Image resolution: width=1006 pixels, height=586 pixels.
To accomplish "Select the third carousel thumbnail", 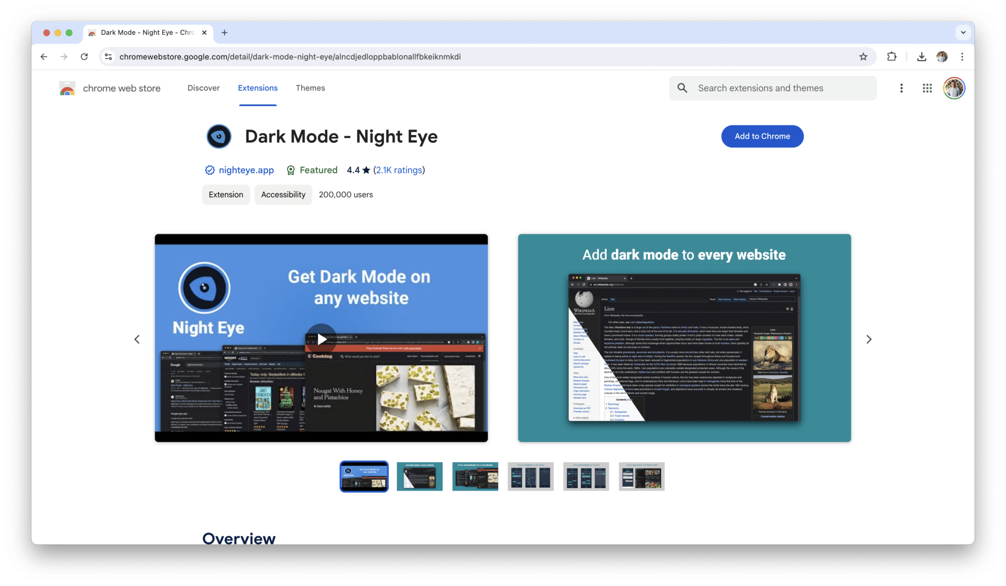I will click(x=475, y=476).
